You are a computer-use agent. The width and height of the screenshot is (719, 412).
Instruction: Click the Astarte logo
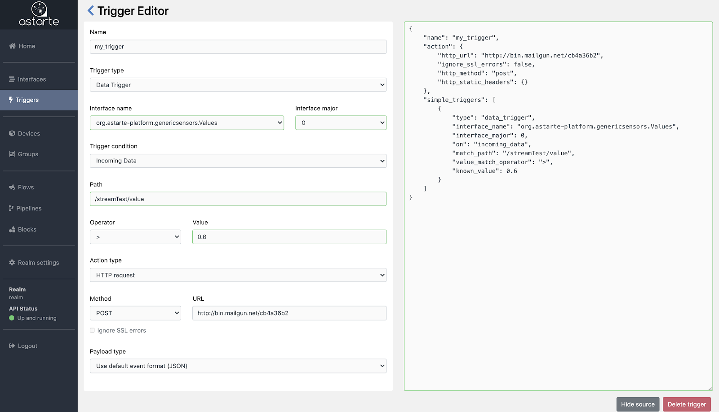[x=39, y=14]
